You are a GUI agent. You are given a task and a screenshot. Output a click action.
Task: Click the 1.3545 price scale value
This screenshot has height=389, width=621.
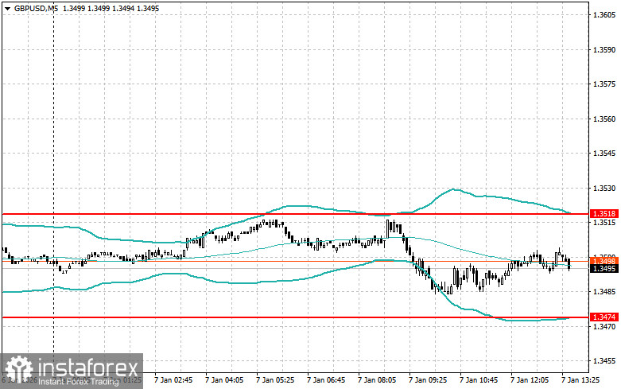click(x=604, y=154)
